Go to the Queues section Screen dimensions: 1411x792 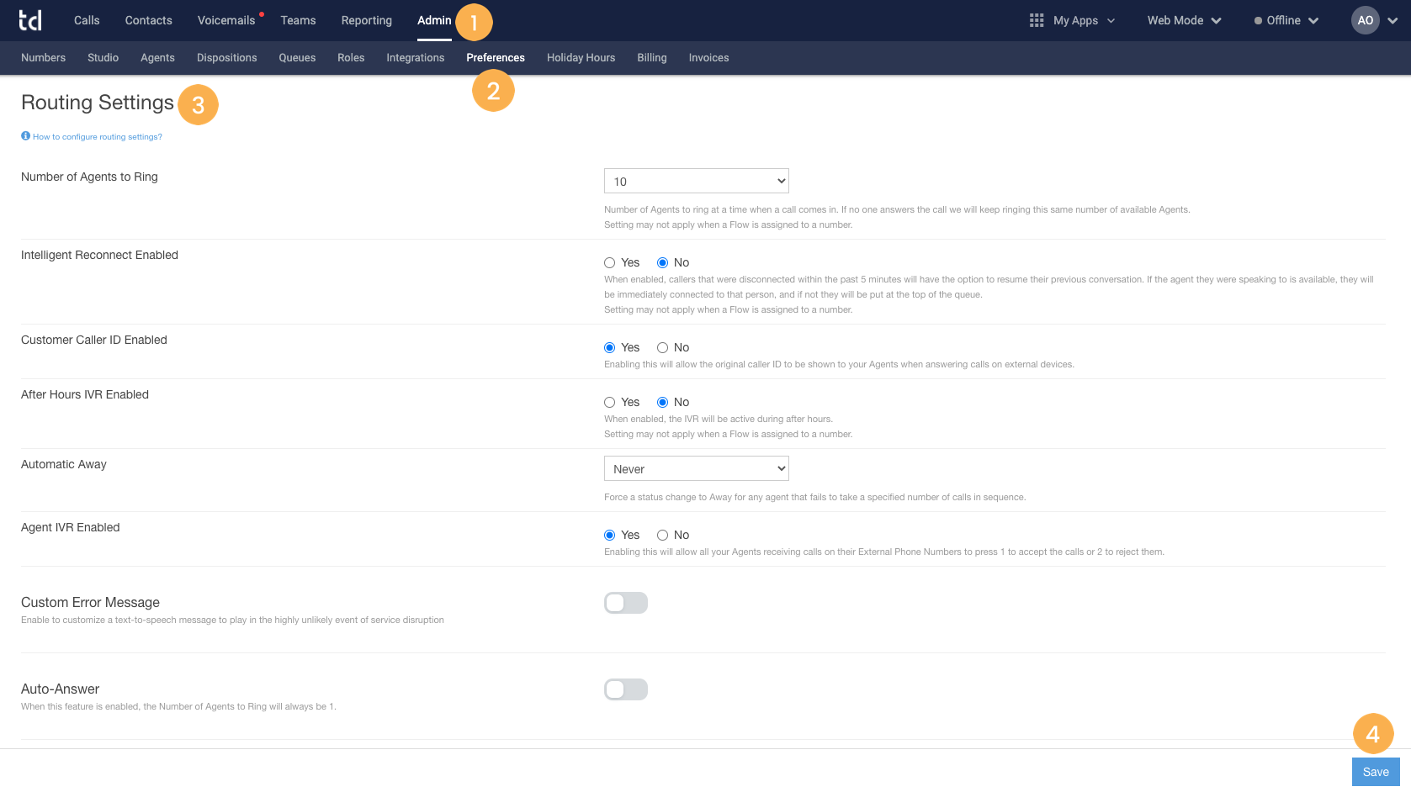coord(297,58)
